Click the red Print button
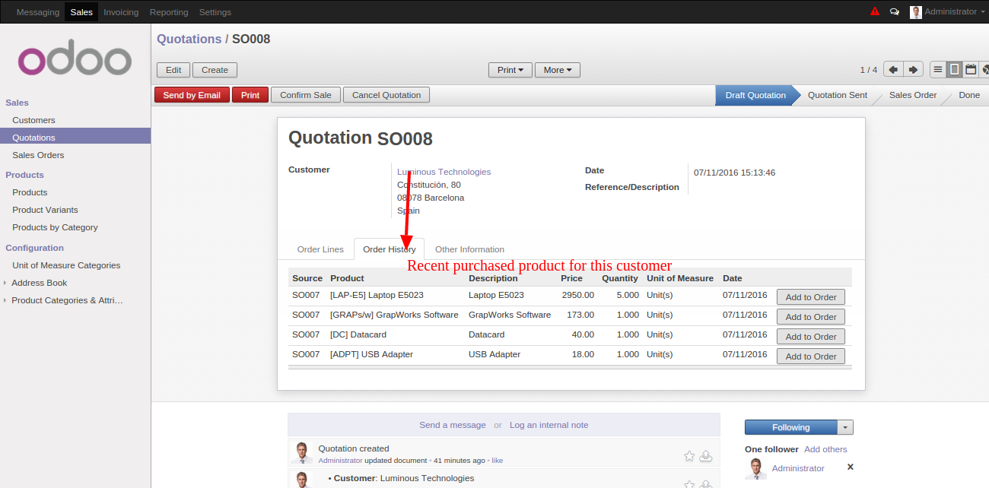 (250, 95)
